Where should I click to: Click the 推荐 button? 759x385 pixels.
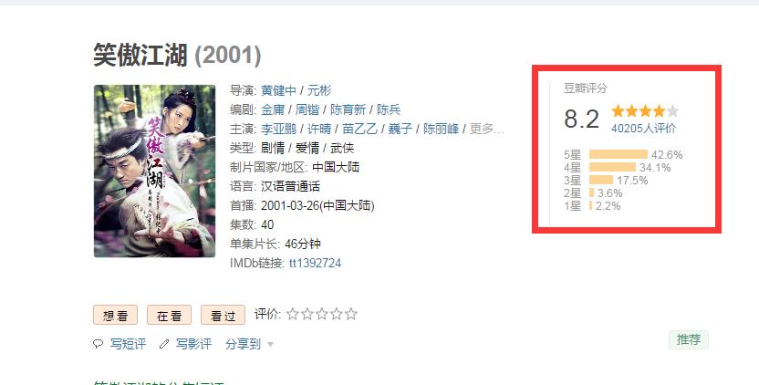(689, 339)
